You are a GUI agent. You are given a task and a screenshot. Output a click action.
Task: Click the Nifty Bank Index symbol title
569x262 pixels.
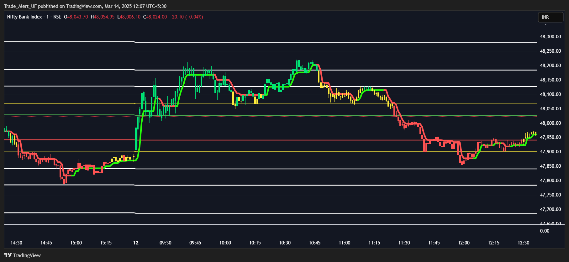[x=24, y=17]
